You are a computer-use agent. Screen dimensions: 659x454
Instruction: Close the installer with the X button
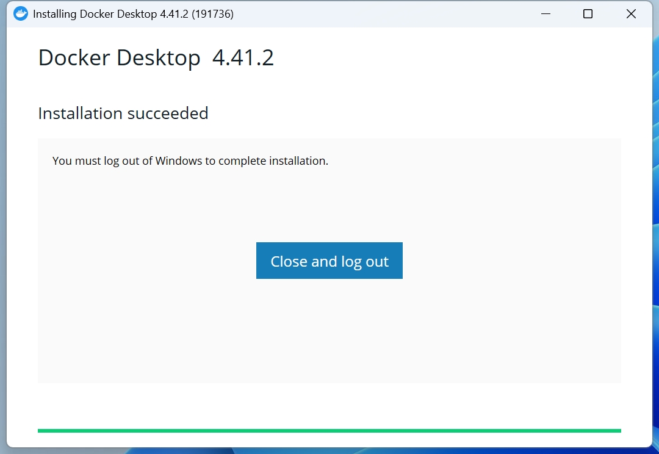631,13
